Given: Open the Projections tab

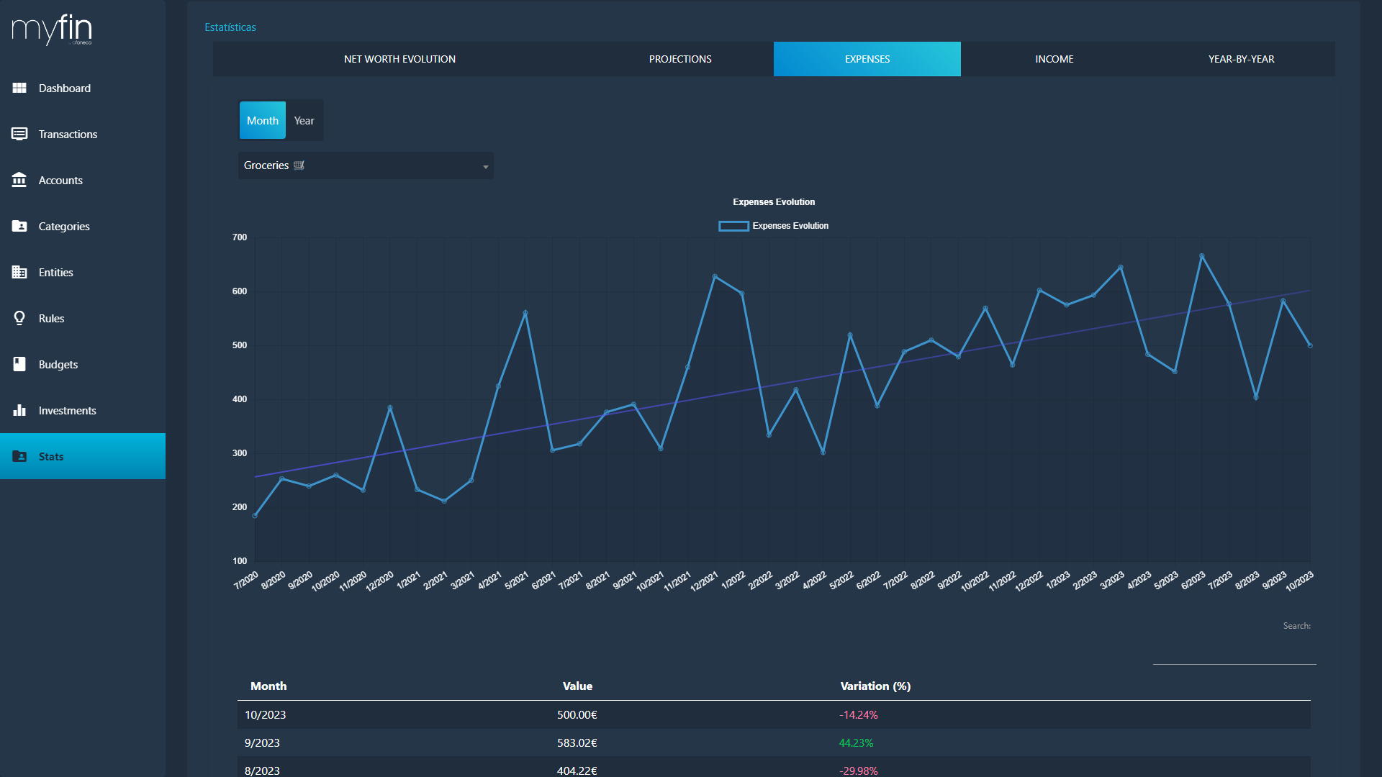Looking at the screenshot, I should (680, 59).
